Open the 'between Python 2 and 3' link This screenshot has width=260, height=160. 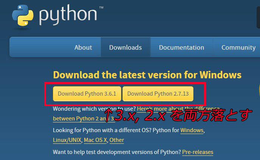[84, 119]
